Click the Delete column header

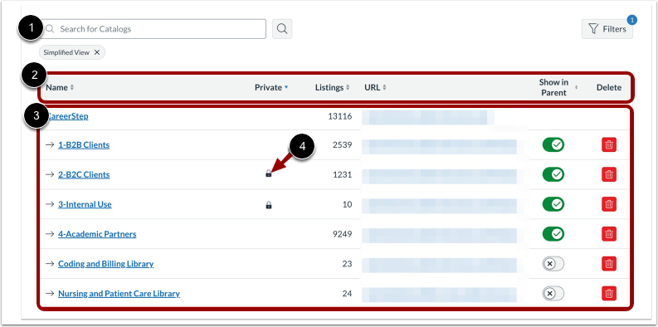(609, 87)
